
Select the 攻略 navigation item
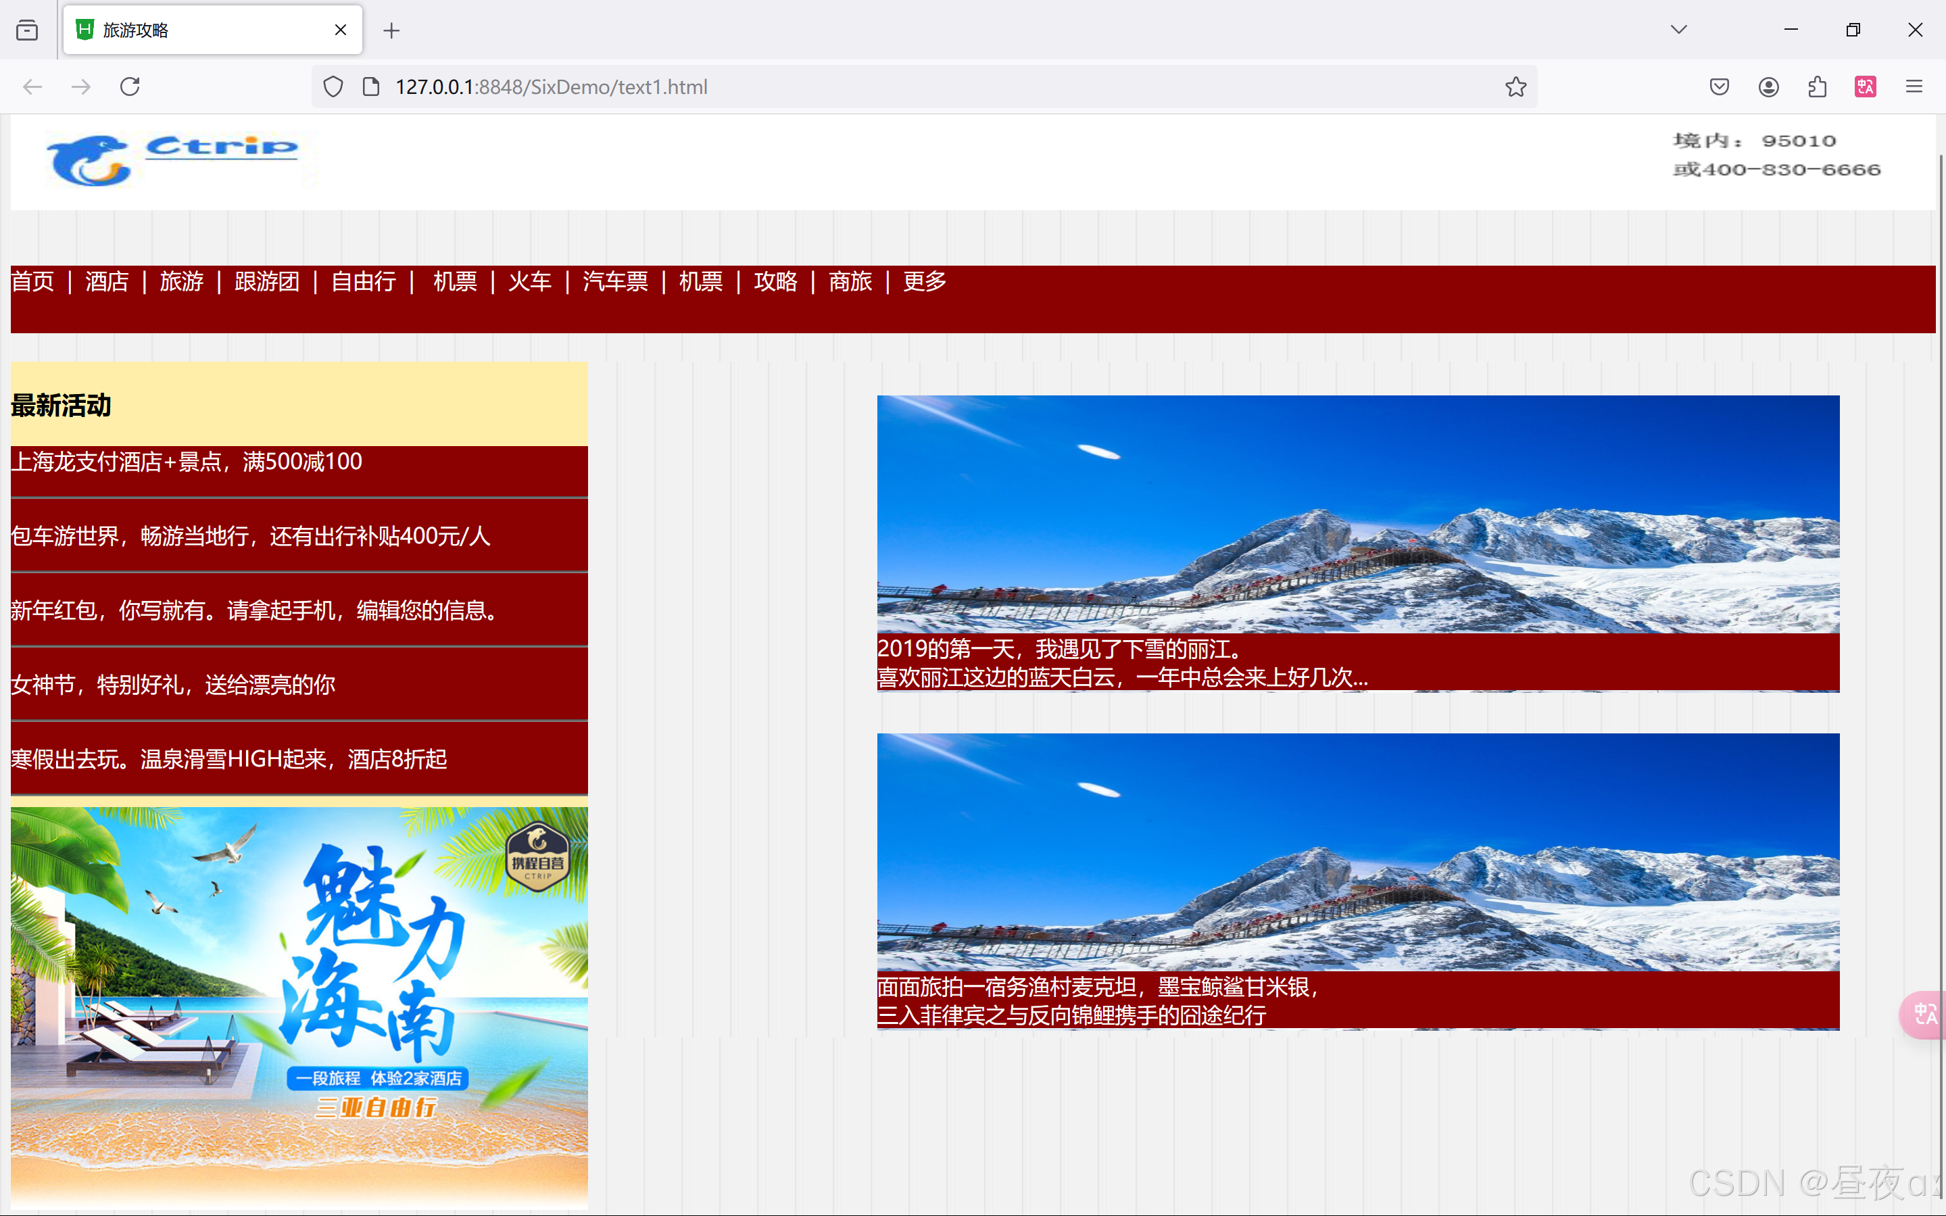click(775, 281)
